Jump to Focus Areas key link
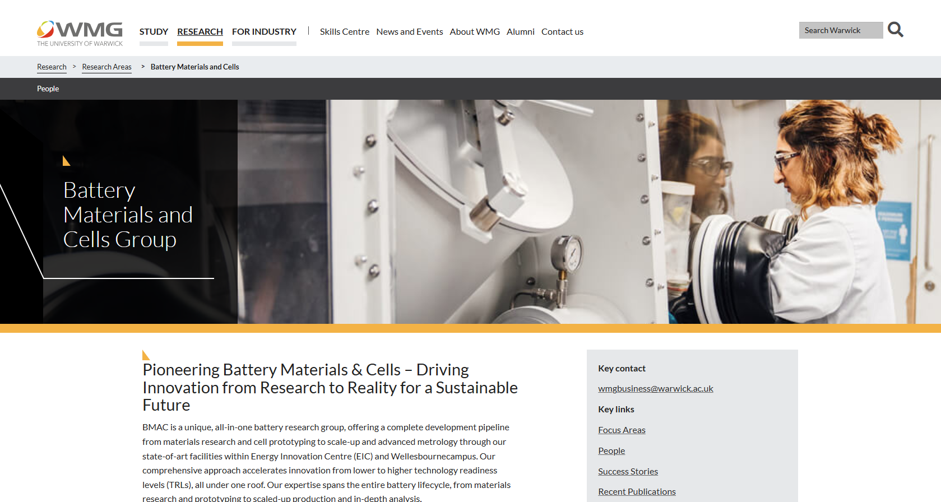This screenshot has height=502, width=941. 622,430
